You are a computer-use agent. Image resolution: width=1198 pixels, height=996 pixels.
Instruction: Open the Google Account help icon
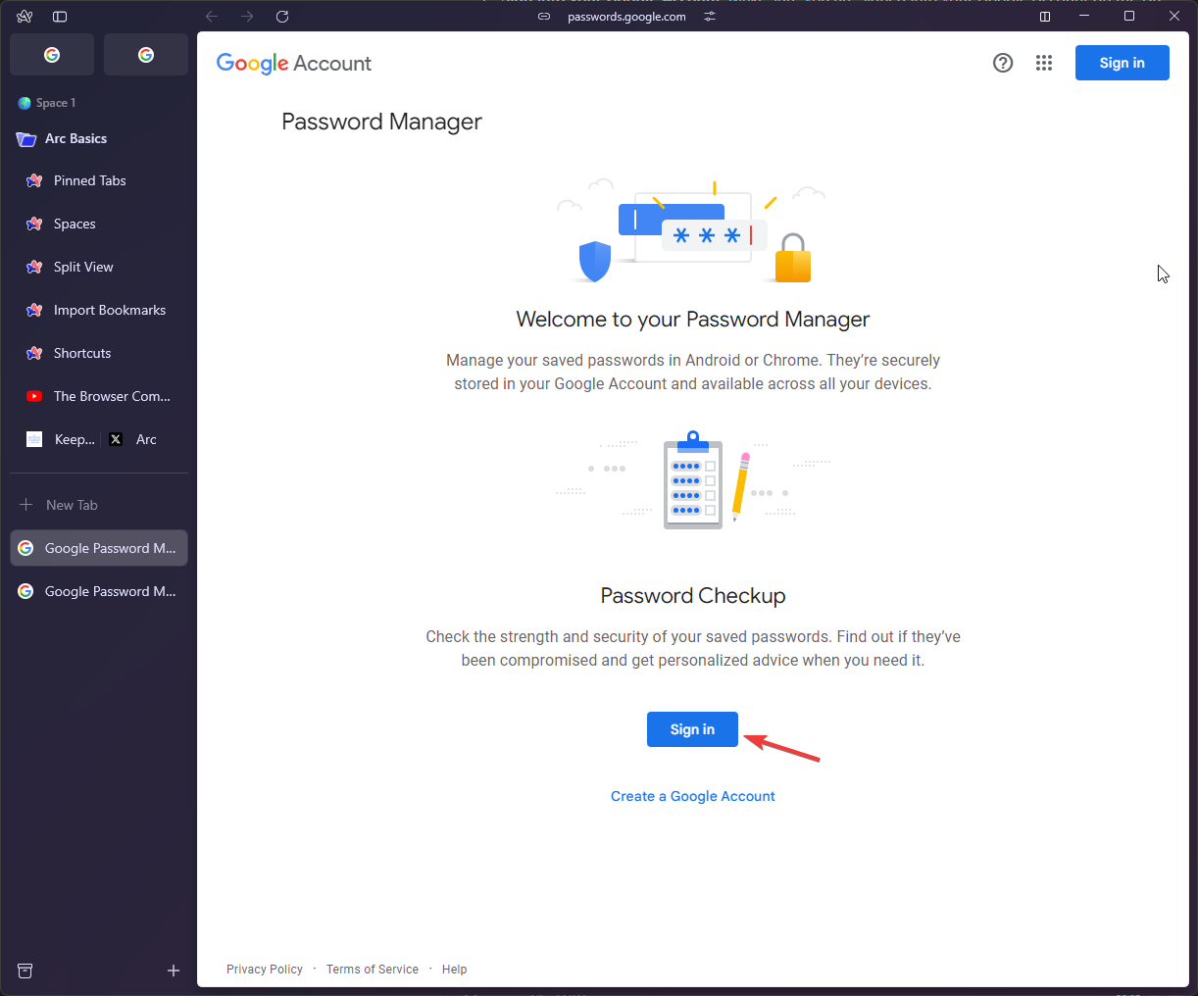1003,63
